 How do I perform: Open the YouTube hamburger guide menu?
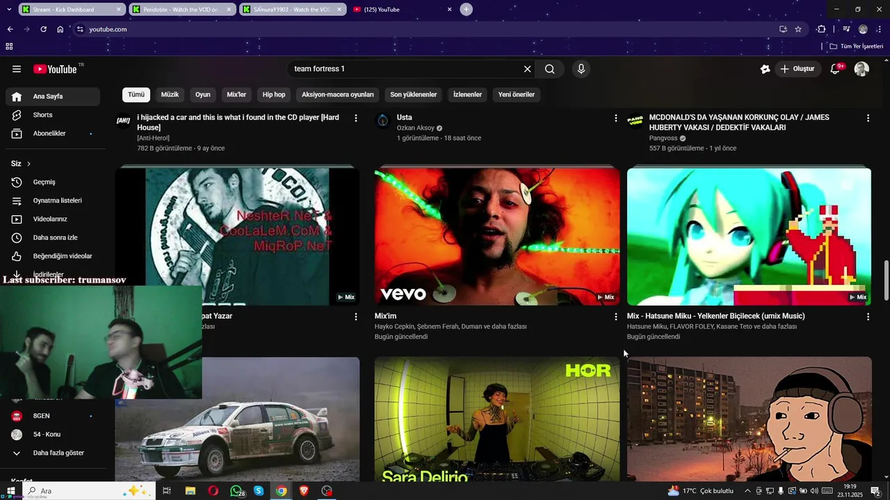(x=17, y=69)
